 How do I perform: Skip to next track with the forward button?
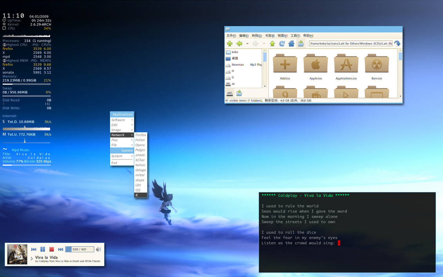(60, 249)
